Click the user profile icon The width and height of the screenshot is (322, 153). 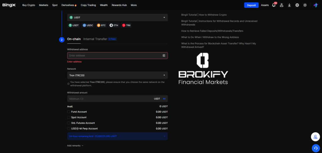(281, 5)
